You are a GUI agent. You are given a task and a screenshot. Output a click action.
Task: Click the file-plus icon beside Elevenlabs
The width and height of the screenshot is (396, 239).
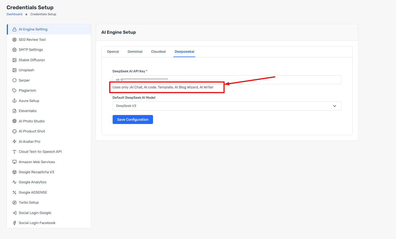click(14, 111)
